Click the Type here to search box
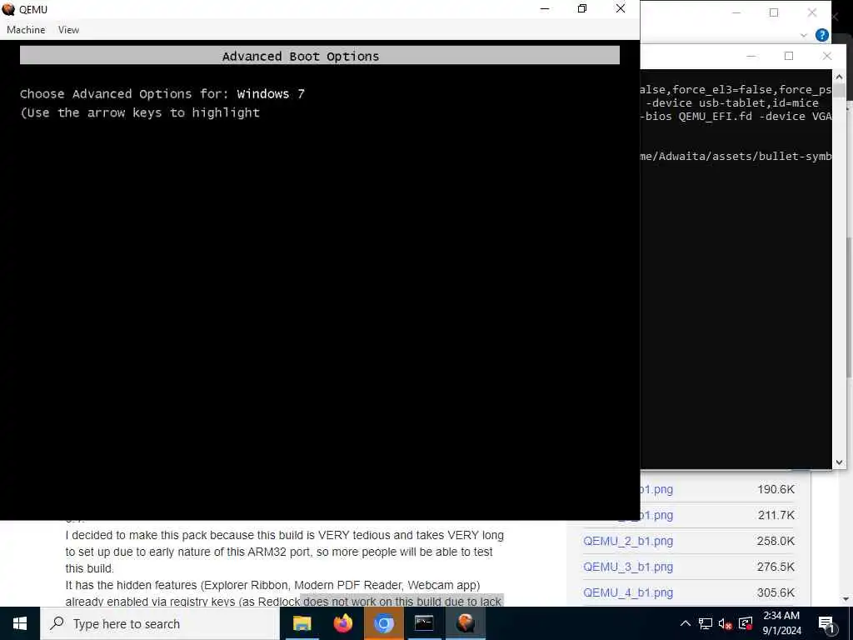This screenshot has width=853, height=640. pyautogui.click(x=159, y=623)
